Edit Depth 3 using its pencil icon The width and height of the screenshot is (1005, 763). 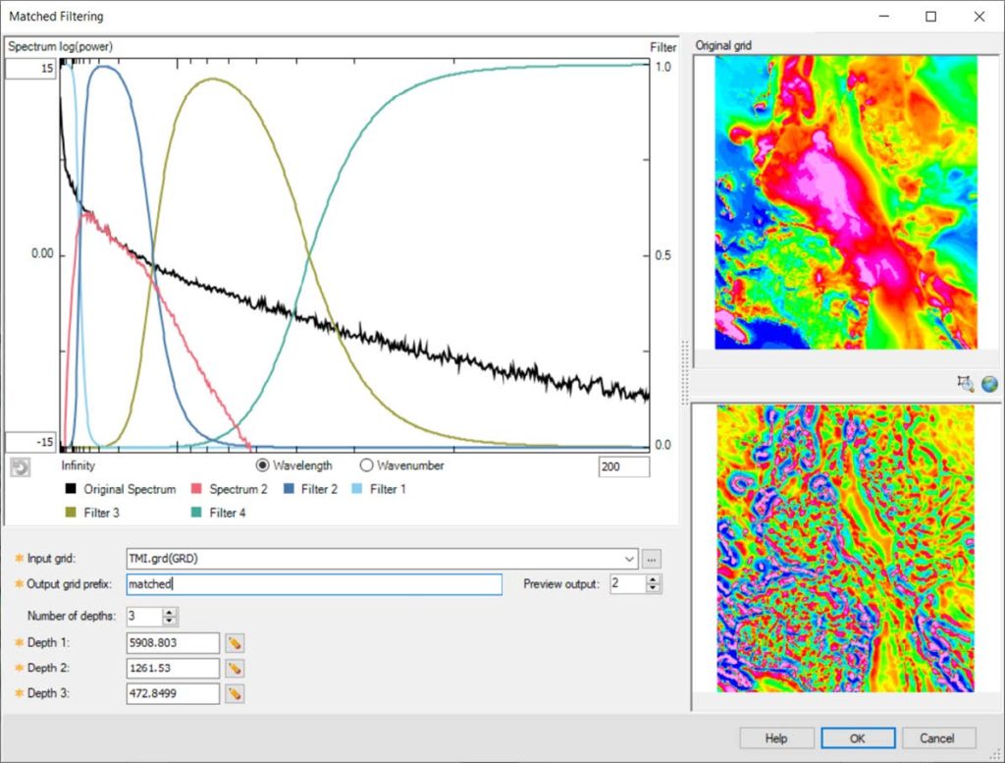point(236,694)
